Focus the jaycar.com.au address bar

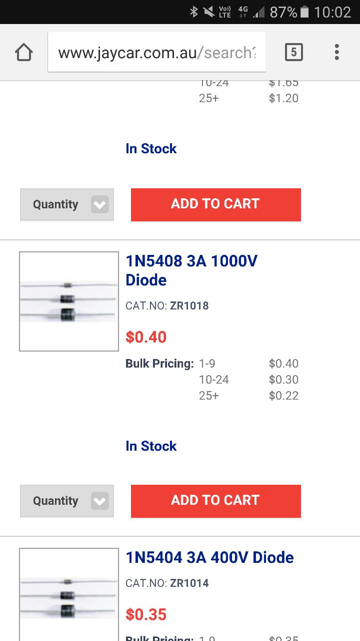coord(157,52)
